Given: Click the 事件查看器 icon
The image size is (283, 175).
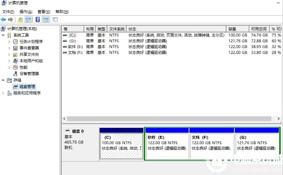Looking at the screenshot, I should click(x=15, y=48).
